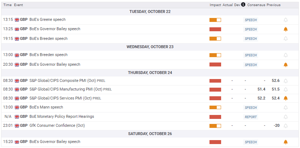Click bell icon on Composite PMI row
The width and height of the screenshot is (300, 148).
[286, 81]
